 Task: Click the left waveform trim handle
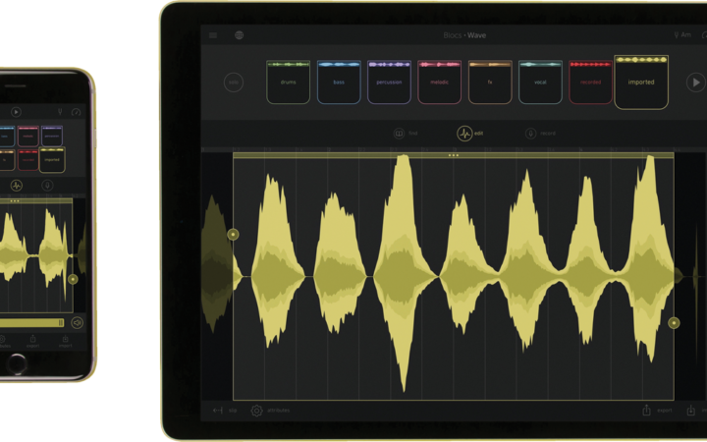(233, 234)
